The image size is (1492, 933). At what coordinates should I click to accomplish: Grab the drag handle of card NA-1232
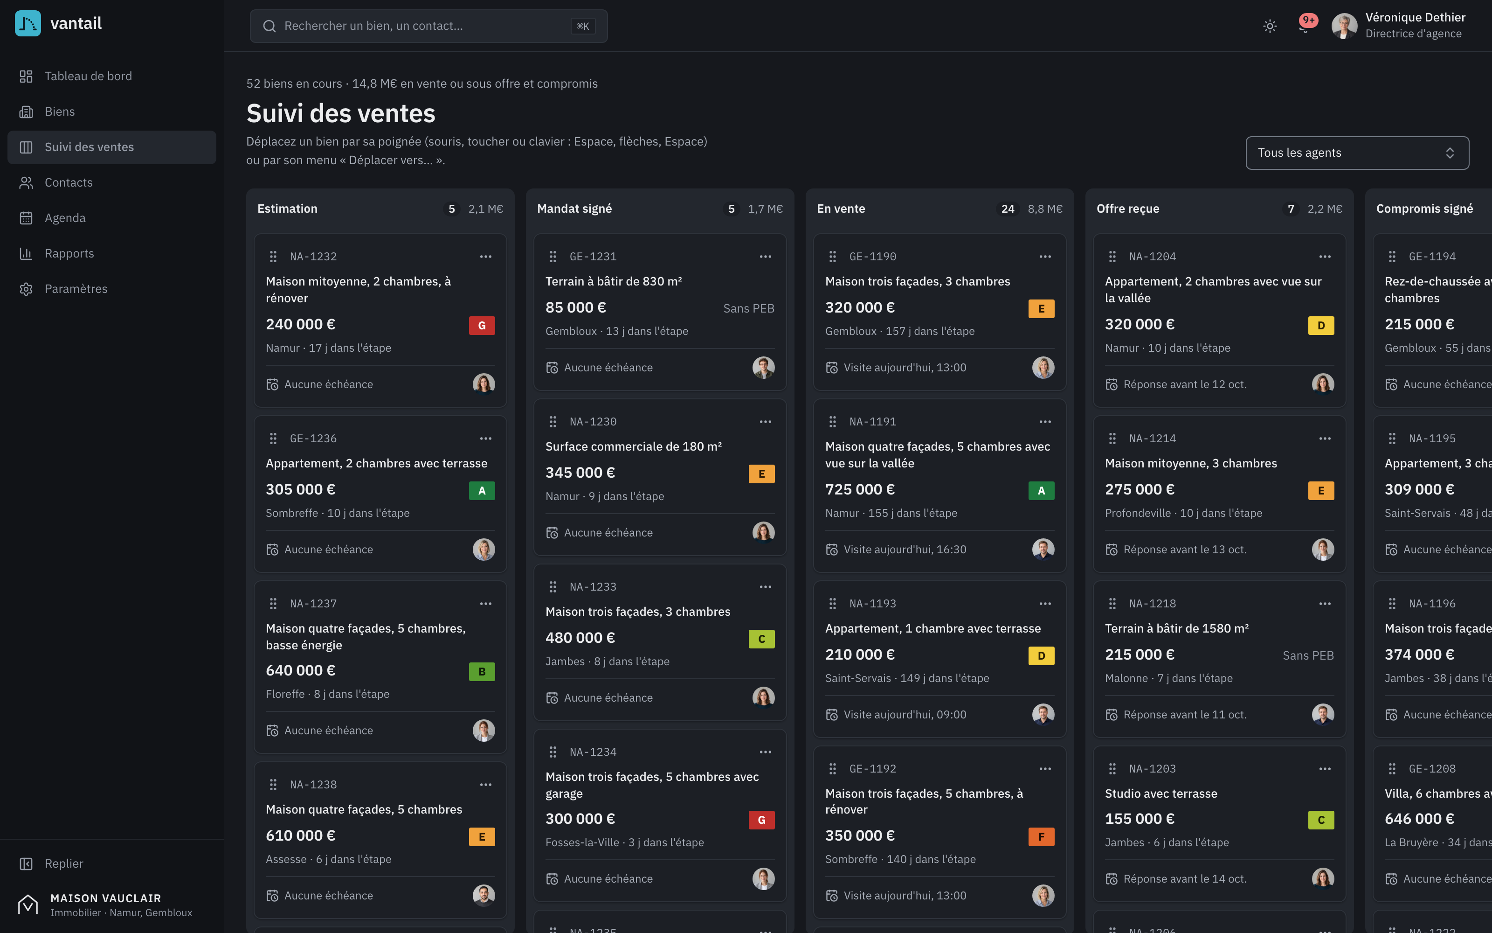pyautogui.click(x=273, y=257)
